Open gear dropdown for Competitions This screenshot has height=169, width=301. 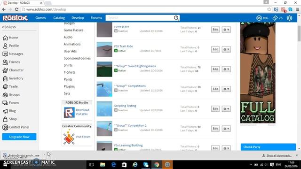point(226,89)
